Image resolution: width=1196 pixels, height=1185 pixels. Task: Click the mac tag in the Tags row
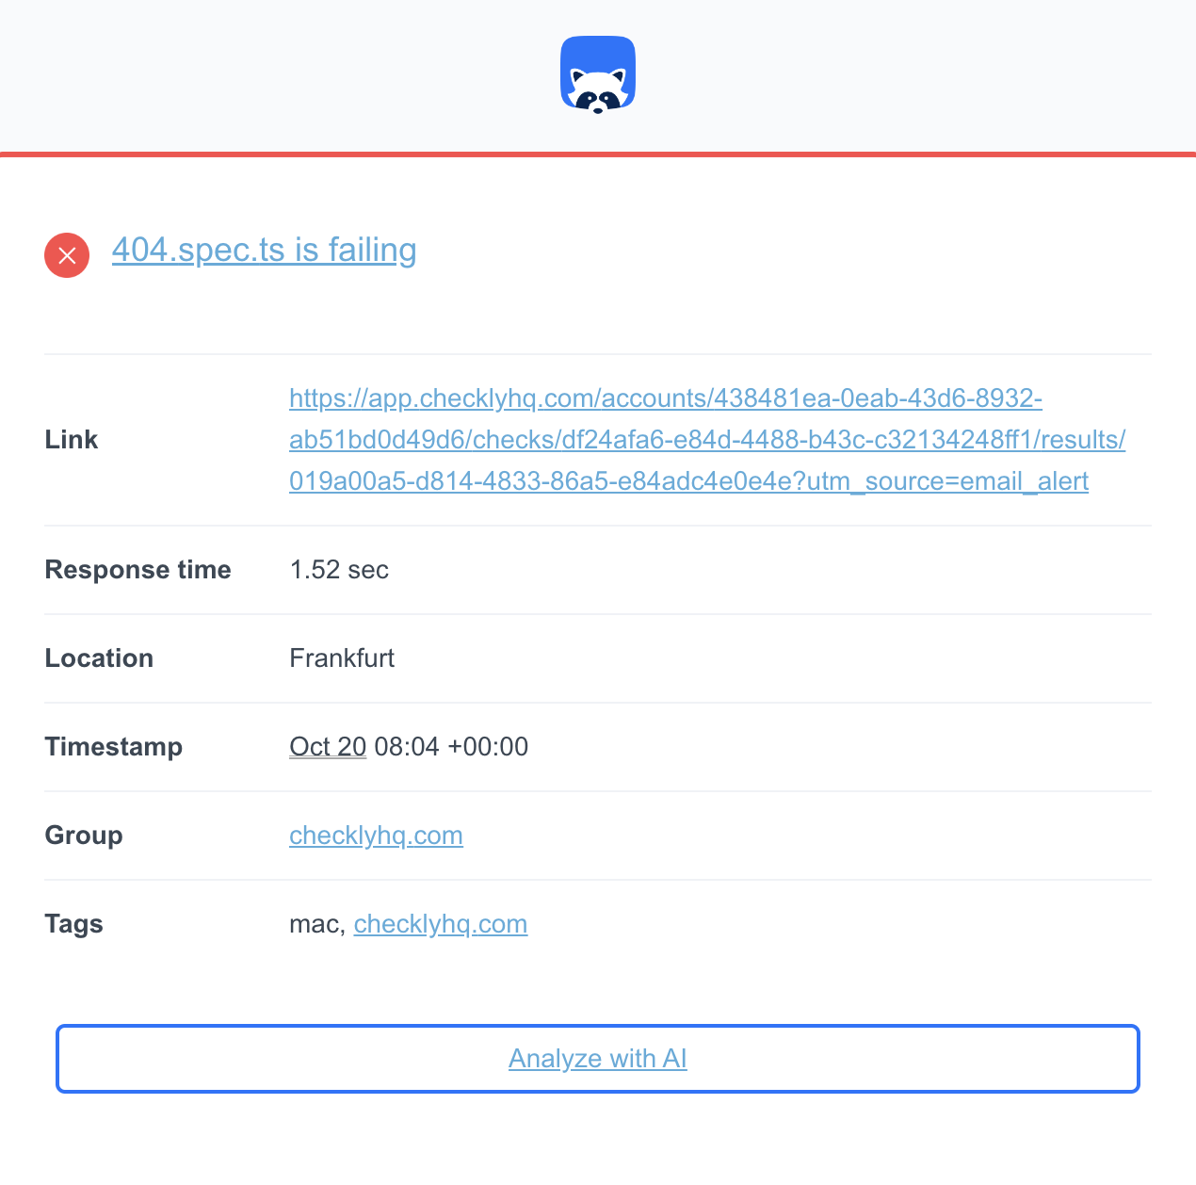pyautogui.click(x=311, y=924)
